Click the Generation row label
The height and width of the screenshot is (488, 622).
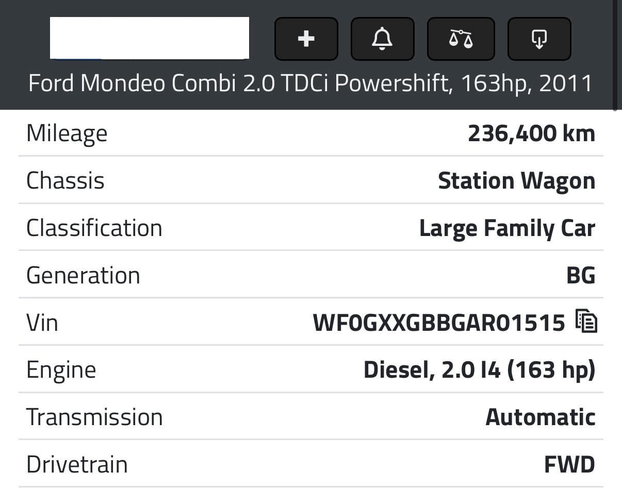point(83,276)
